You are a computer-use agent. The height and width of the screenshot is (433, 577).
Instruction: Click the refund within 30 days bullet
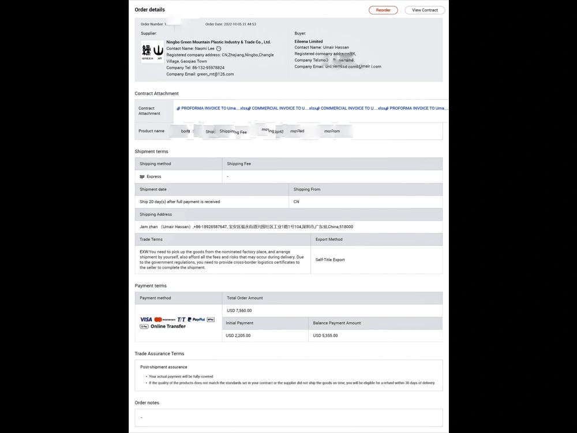(x=292, y=383)
